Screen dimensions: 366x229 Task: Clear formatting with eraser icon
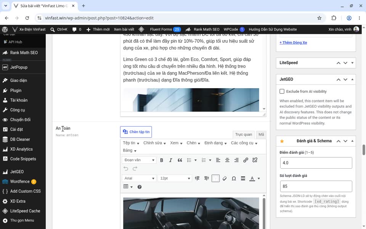[x=225, y=178]
